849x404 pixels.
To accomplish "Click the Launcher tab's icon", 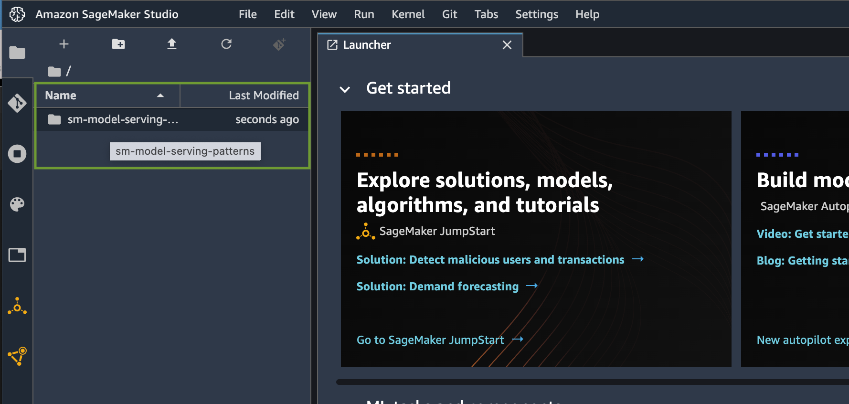I will (332, 45).
